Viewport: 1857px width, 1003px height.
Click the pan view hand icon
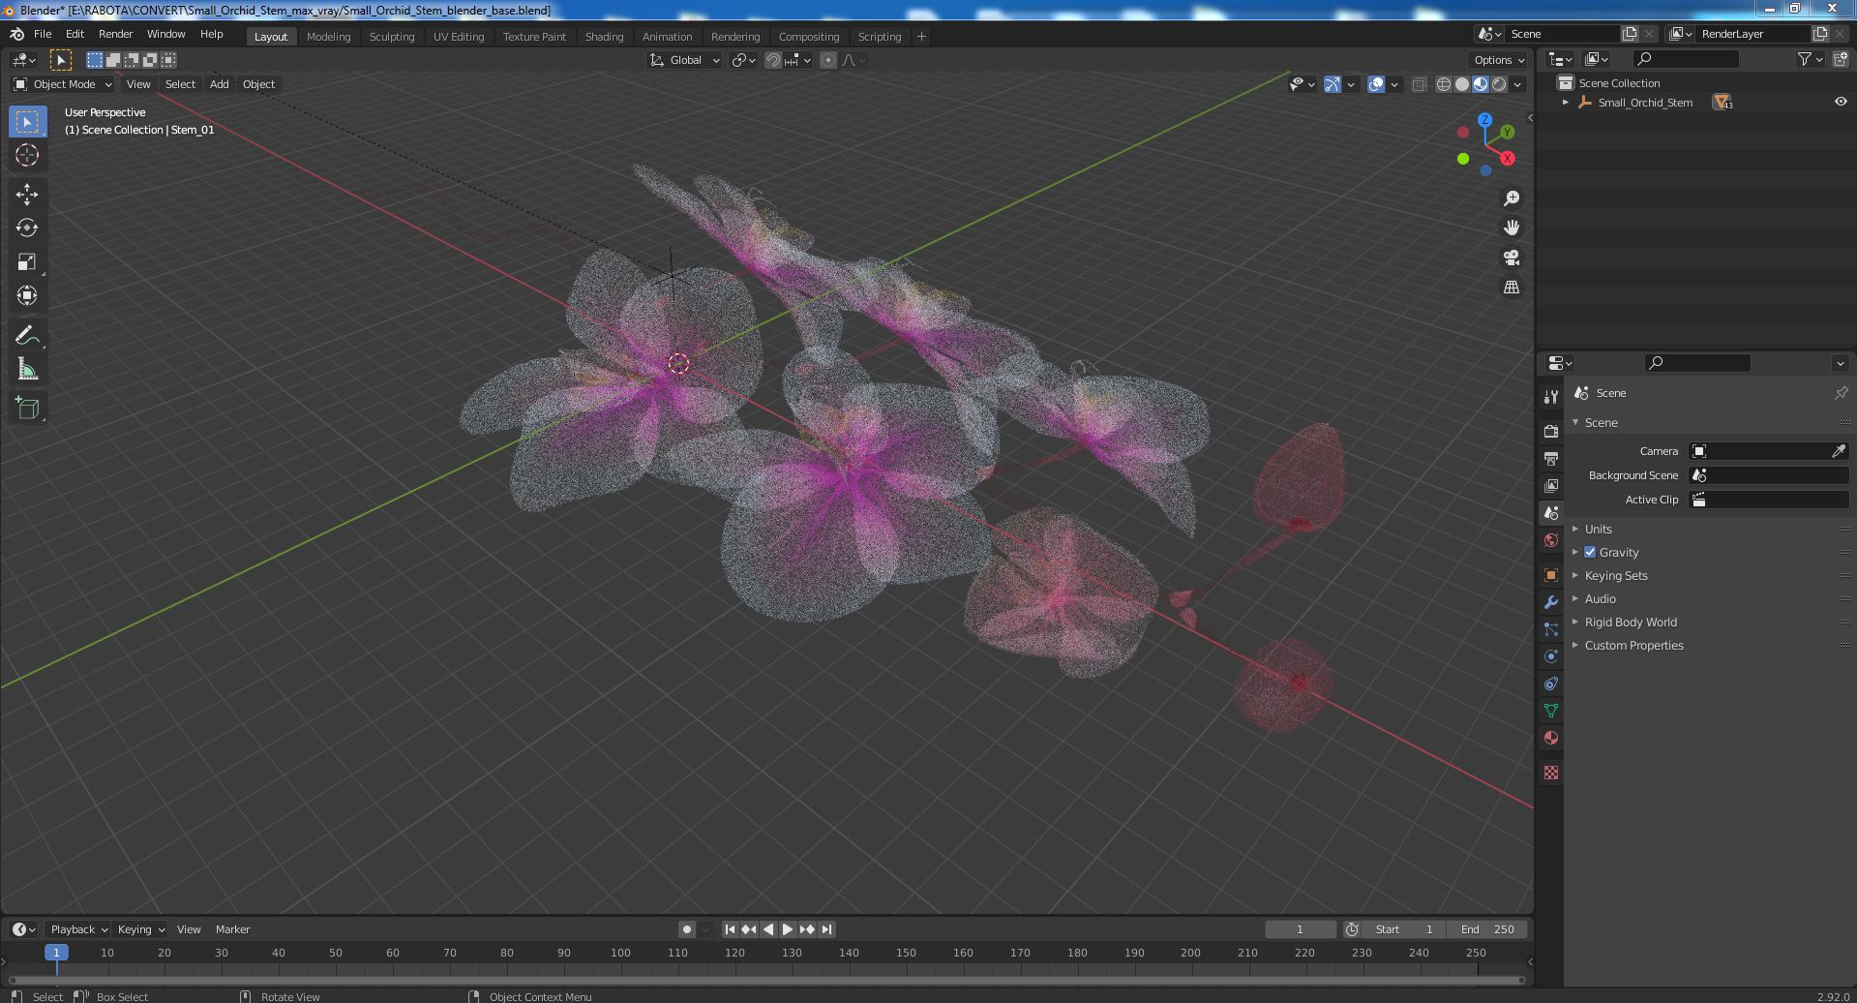pos(1512,228)
